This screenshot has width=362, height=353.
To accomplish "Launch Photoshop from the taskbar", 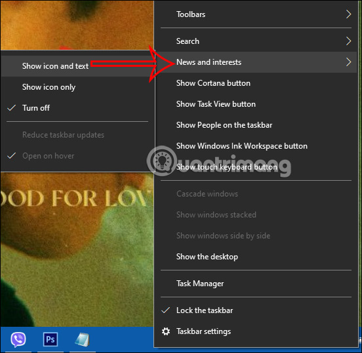I will (50, 339).
